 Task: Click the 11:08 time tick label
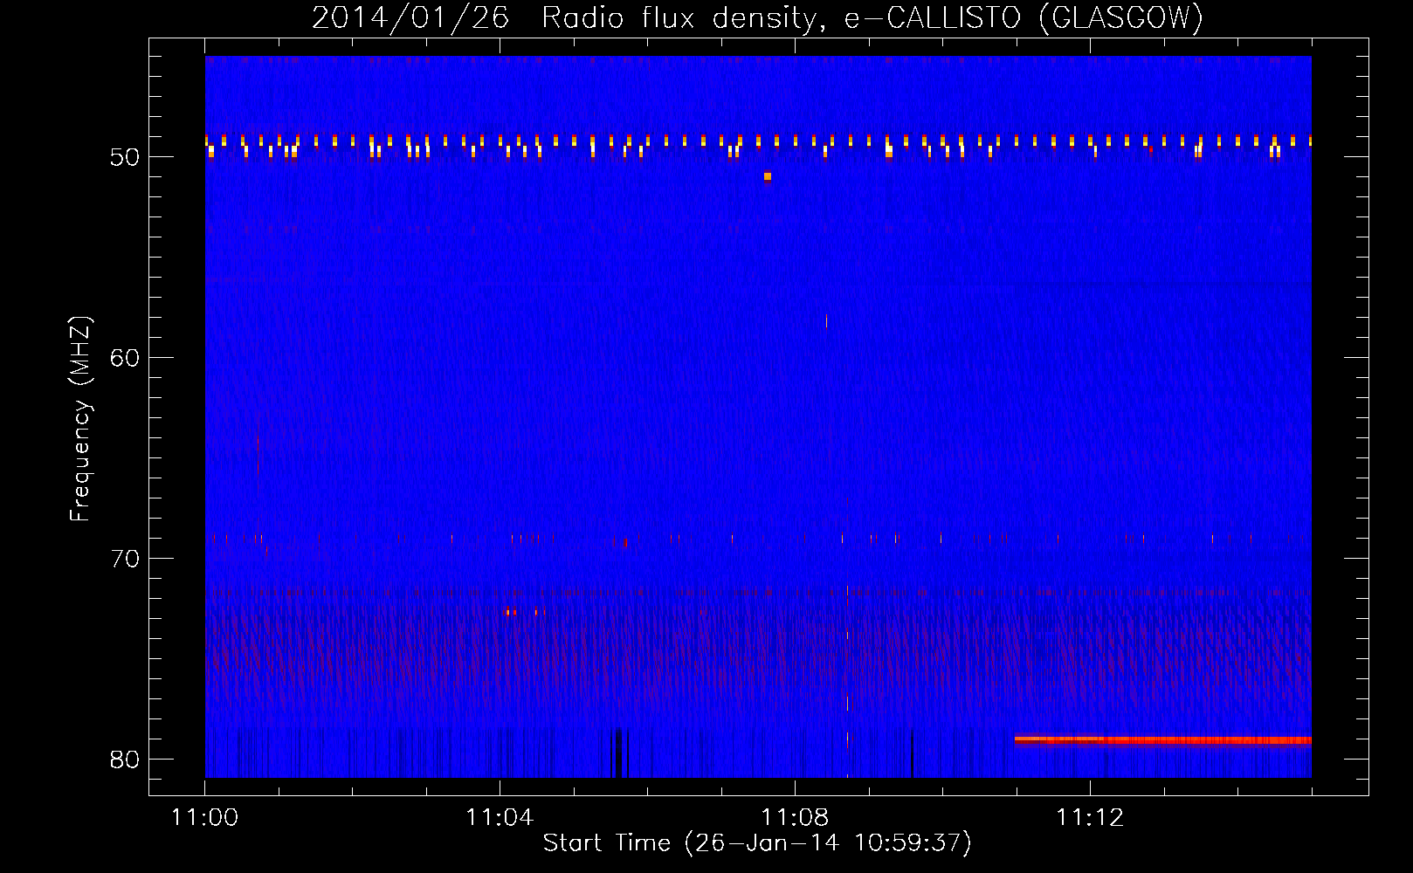pyautogui.click(x=795, y=817)
